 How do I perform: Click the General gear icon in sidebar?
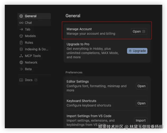pyautogui.click(x=21, y=16)
